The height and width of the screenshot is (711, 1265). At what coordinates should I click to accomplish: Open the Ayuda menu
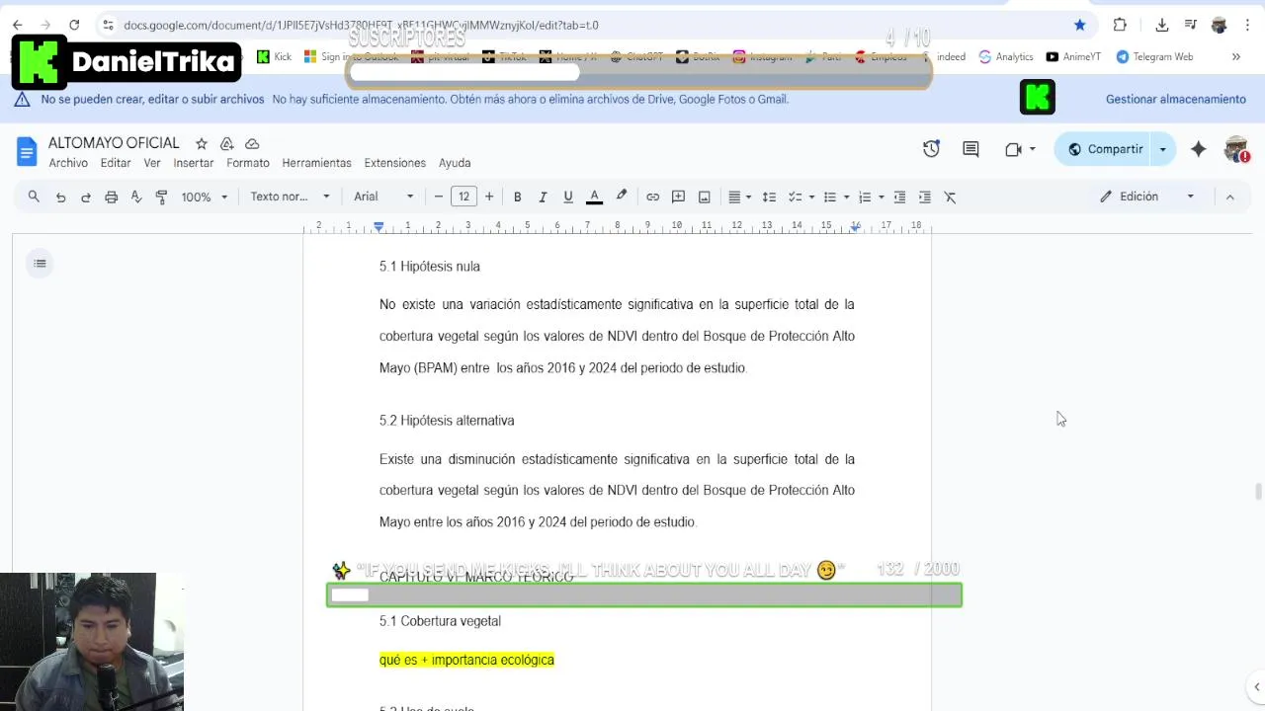455,163
